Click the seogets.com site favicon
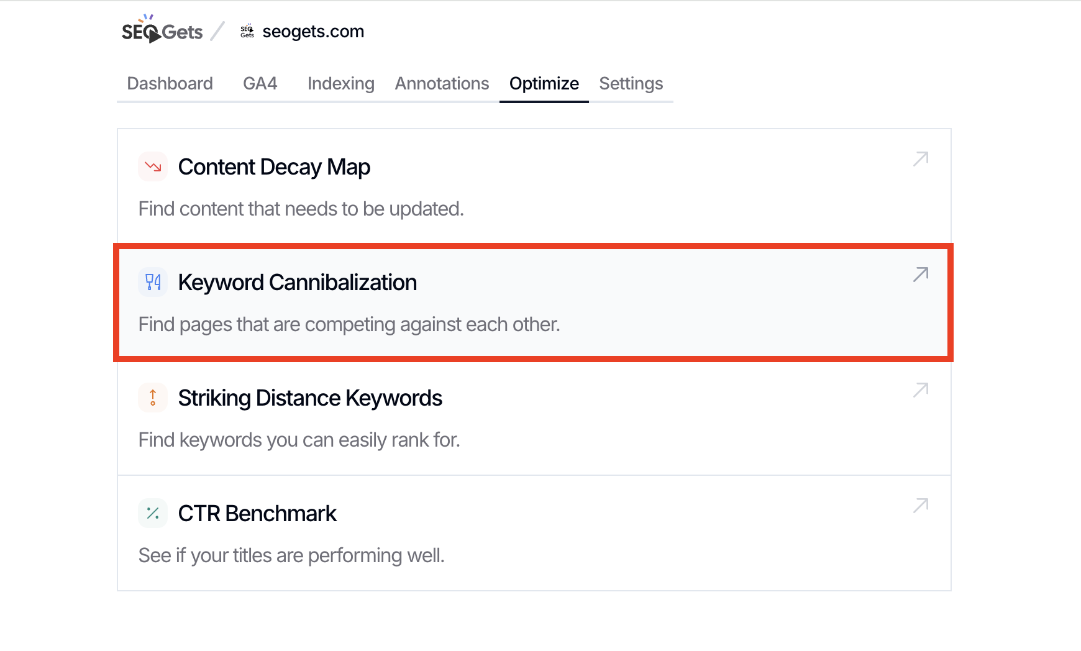The width and height of the screenshot is (1081, 651). 247,32
